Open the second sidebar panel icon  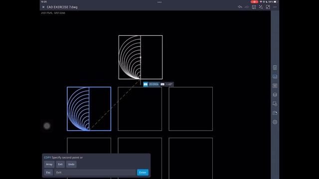275,77
